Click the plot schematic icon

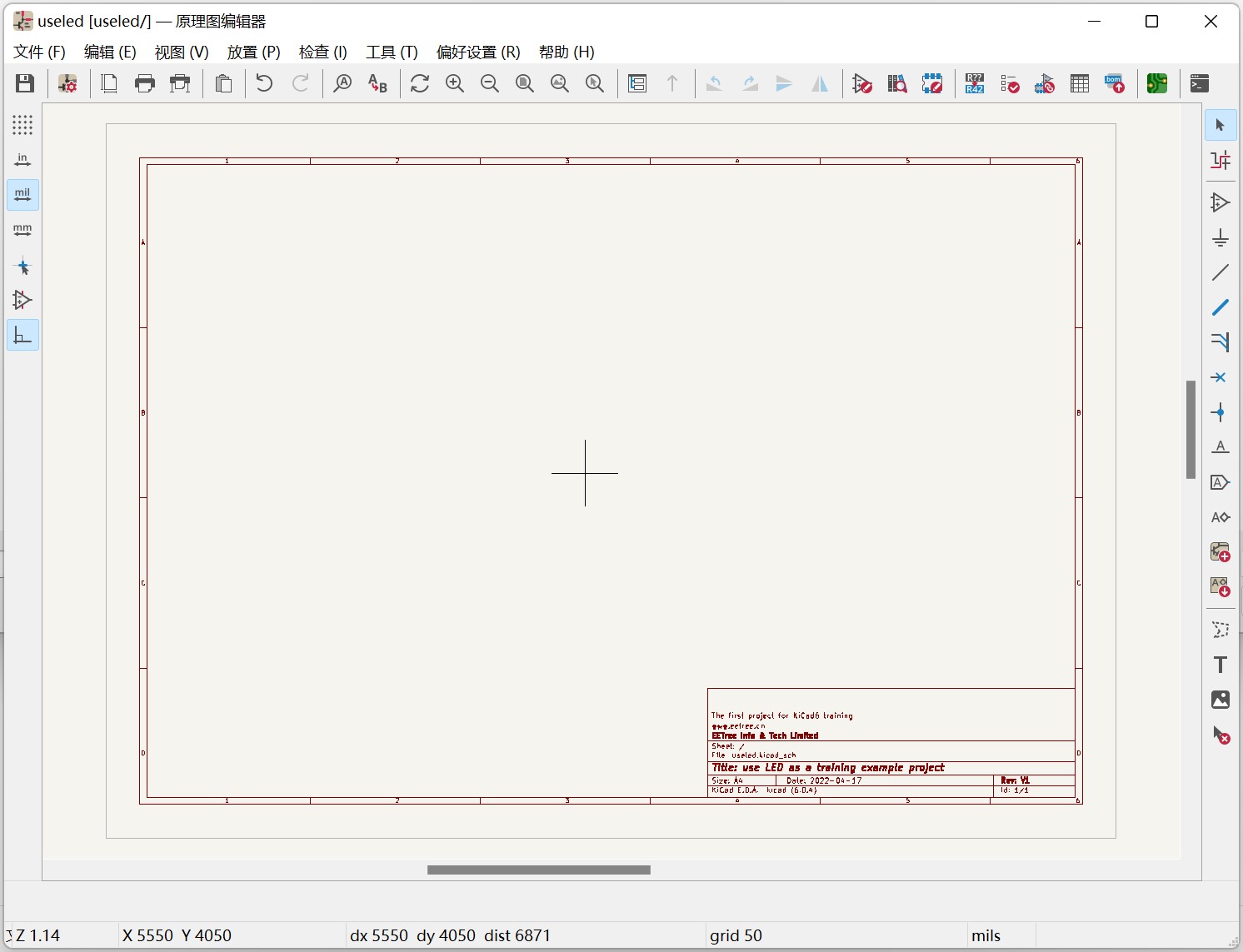tap(180, 83)
